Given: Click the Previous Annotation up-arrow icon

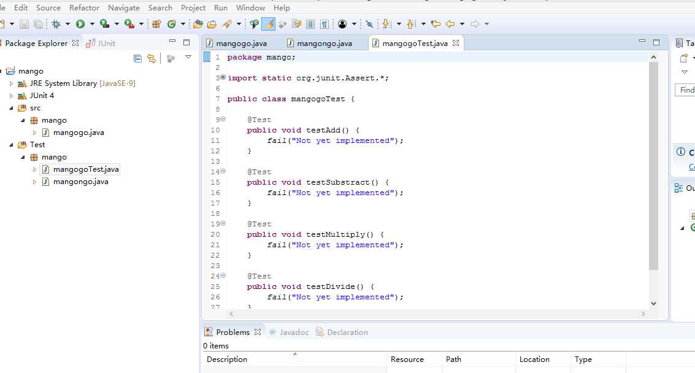Looking at the screenshot, I should (x=411, y=24).
